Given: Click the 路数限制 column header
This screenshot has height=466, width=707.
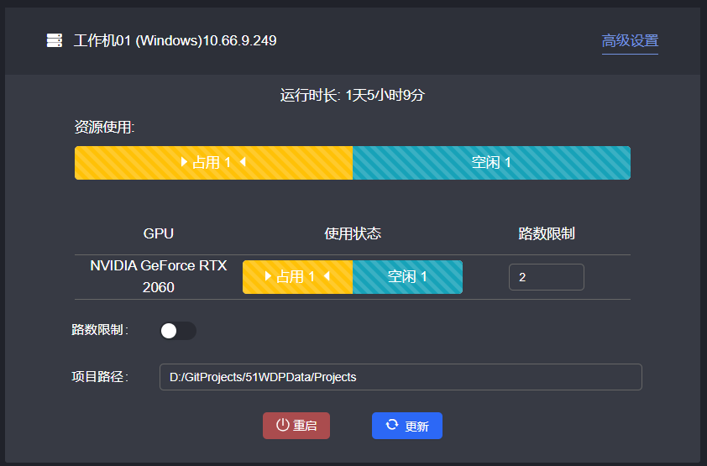Looking at the screenshot, I should [547, 233].
